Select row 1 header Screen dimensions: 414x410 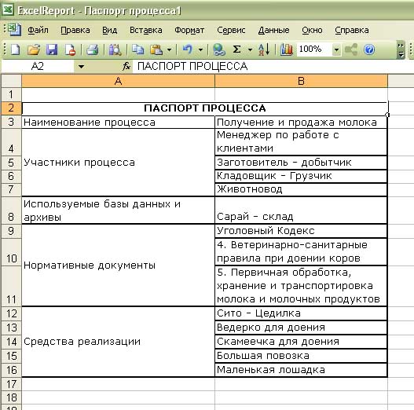[x=11, y=94]
